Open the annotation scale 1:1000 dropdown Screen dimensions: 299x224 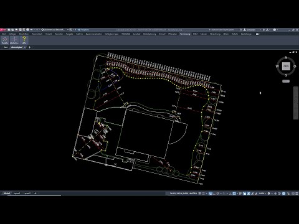point(262,194)
